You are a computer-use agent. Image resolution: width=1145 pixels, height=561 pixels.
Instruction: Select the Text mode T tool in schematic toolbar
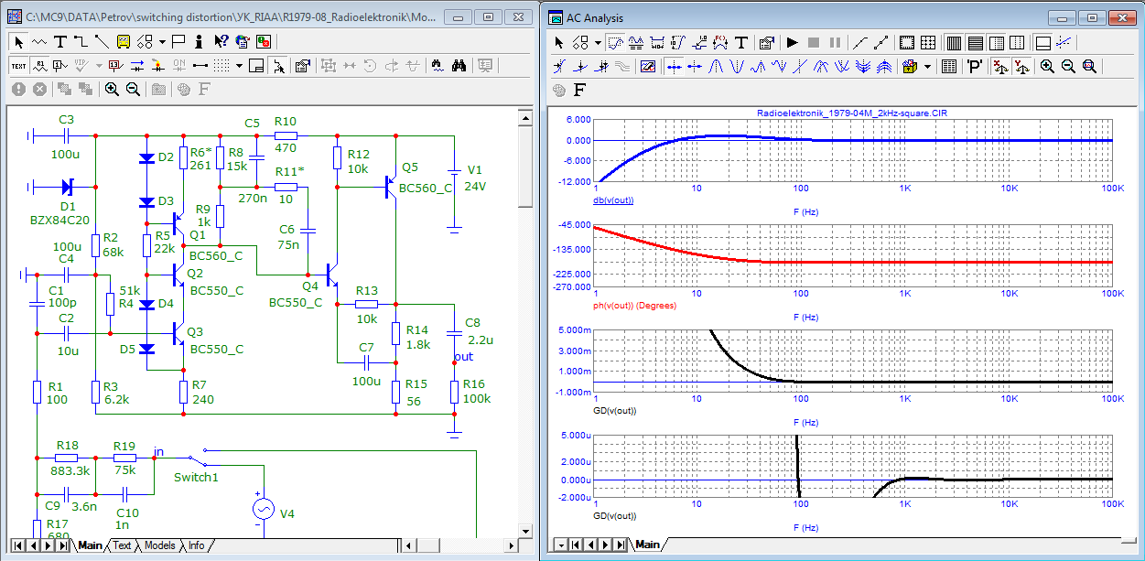point(60,41)
